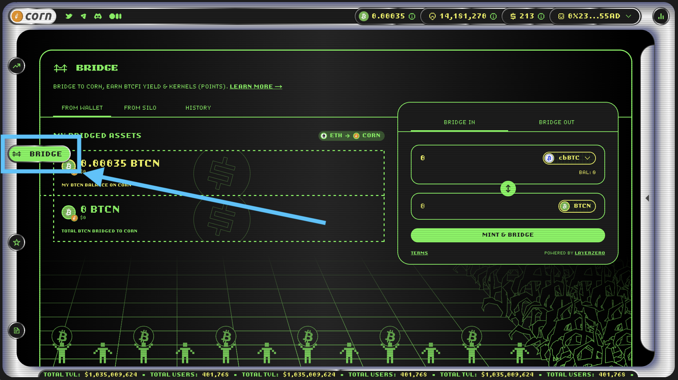
Task: Click the Mint & Bridge button
Action: (x=508, y=235)
